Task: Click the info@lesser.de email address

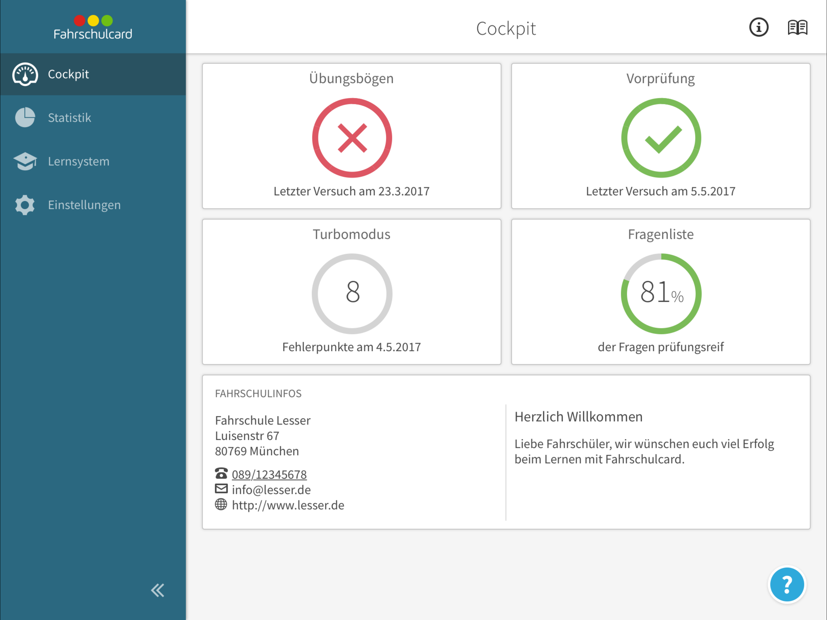Action: 271,490
